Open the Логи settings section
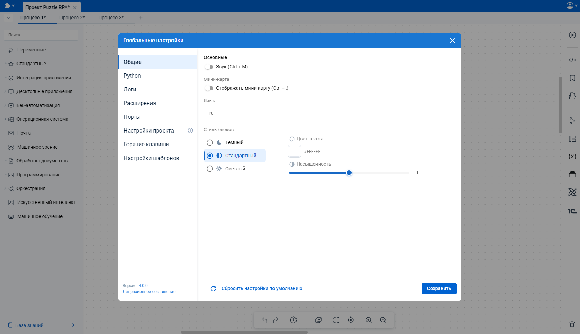The height and width of the screenshot is (334, 580). click(x=157, y=89)
